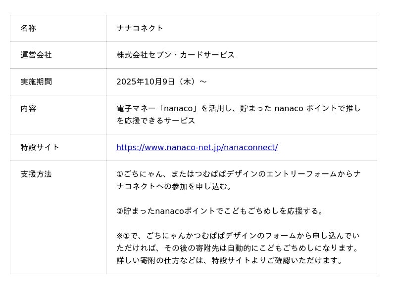Click the 内容 row label
Image resolution: width=396 pixels, height=289 pixels.
tap(28, 109)
